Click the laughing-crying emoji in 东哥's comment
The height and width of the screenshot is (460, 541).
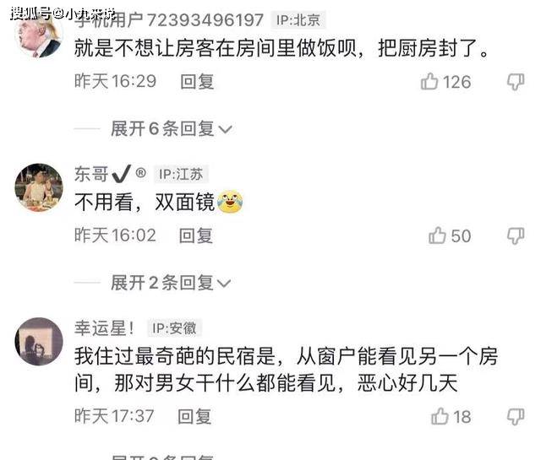[229, 202]
